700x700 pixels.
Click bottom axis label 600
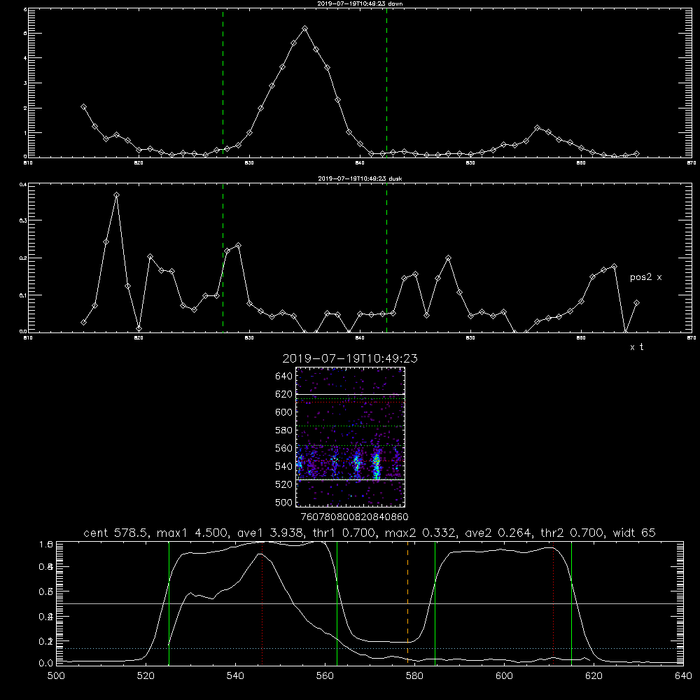pos(504,676)
